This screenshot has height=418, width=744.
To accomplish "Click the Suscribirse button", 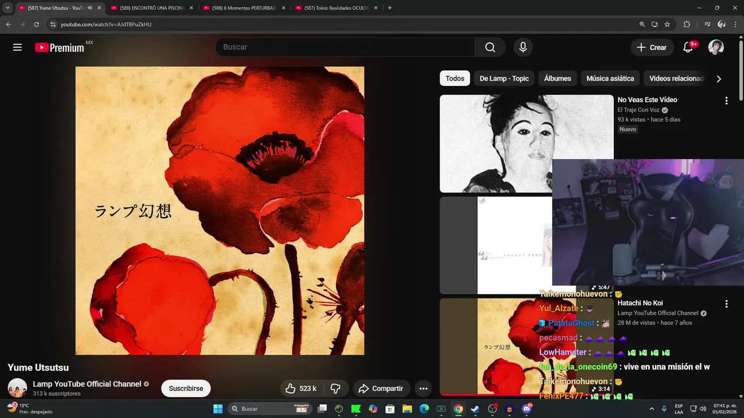I will [186, 388].
